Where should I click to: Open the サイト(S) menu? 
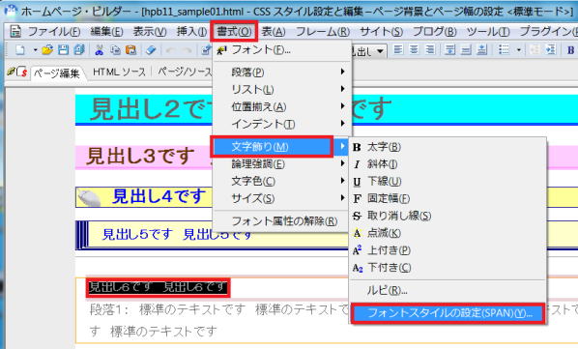381,32
